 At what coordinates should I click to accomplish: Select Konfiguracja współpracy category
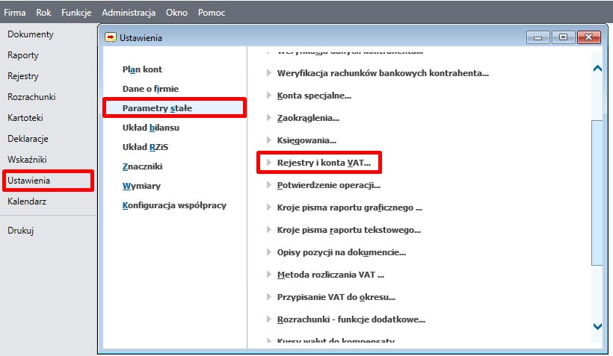point(174,205)
